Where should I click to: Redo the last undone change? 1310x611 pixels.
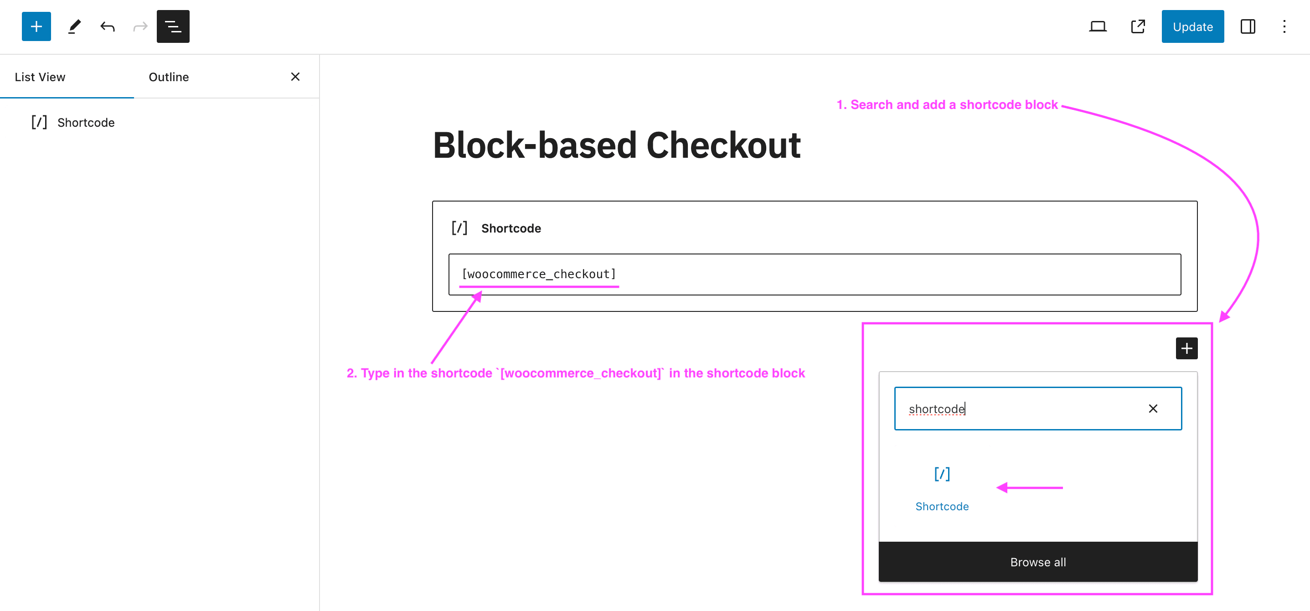click(140, 26)
